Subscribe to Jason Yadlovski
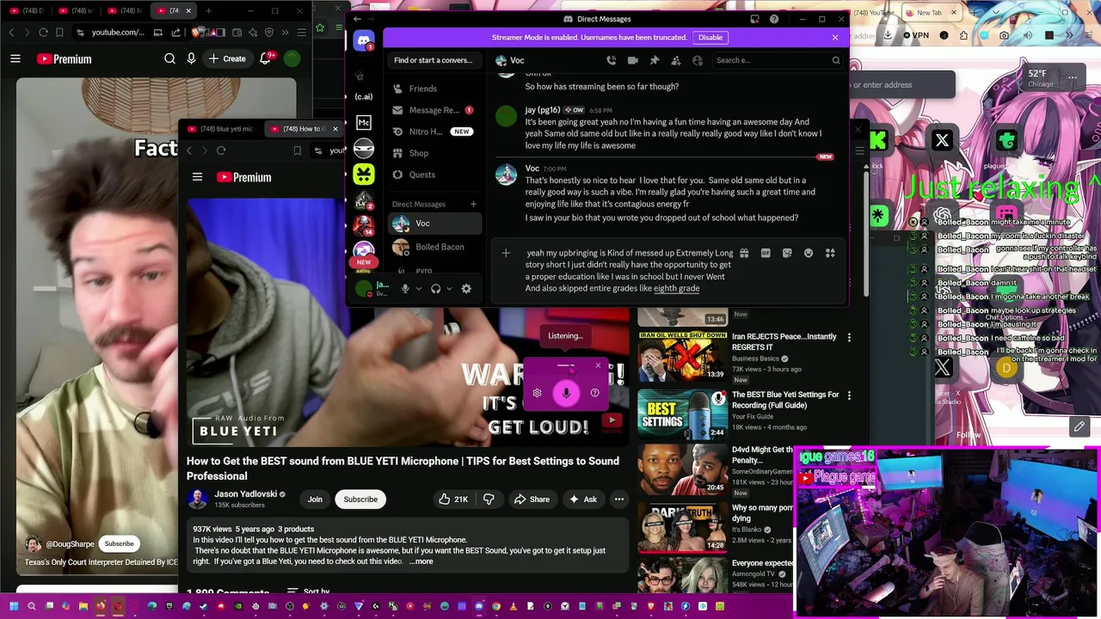The width and height of the screenshot is (1101, 619). click(x=360, y=499)
